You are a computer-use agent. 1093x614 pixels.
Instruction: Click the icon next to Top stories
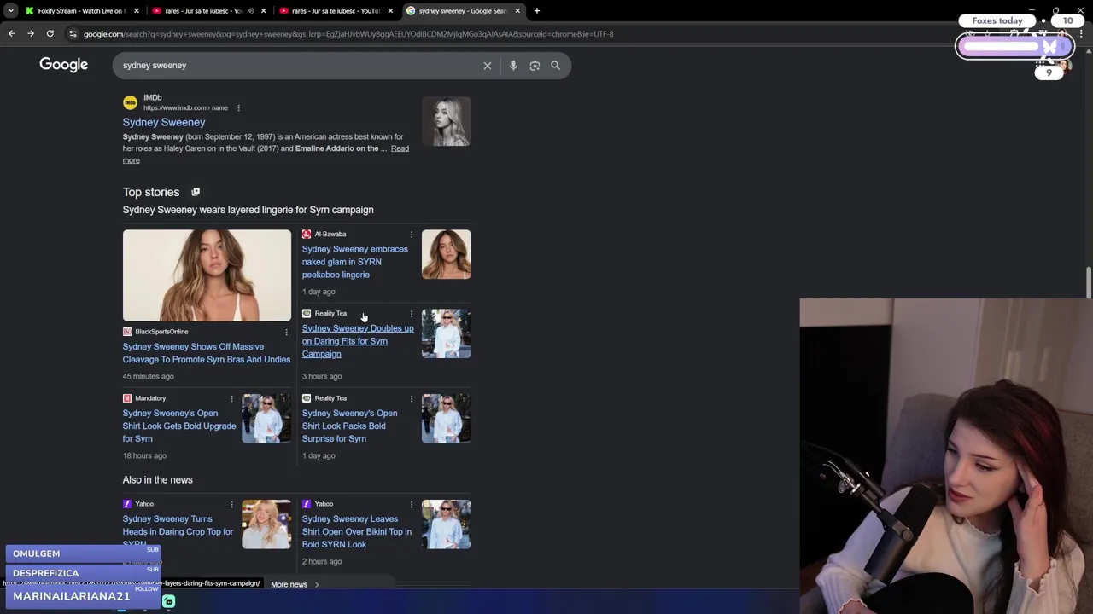pos(196,192)
